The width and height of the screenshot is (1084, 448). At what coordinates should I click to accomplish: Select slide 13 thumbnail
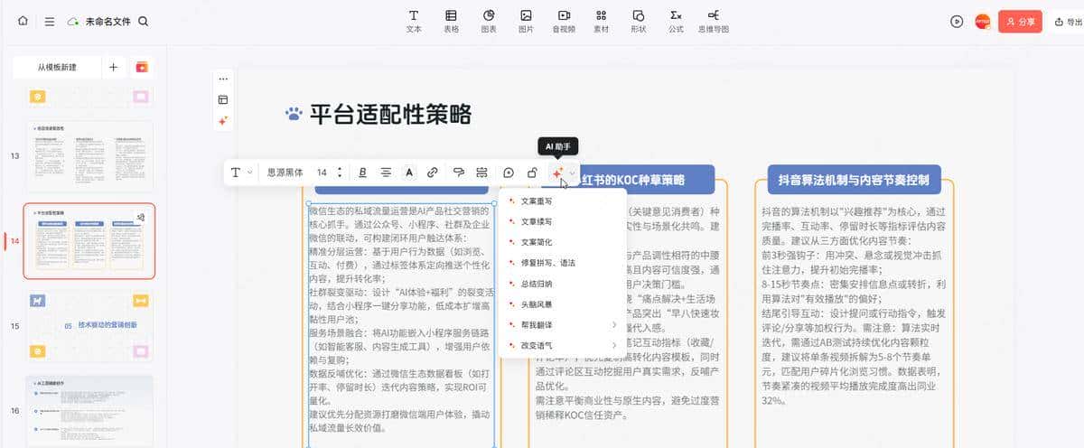89,155
